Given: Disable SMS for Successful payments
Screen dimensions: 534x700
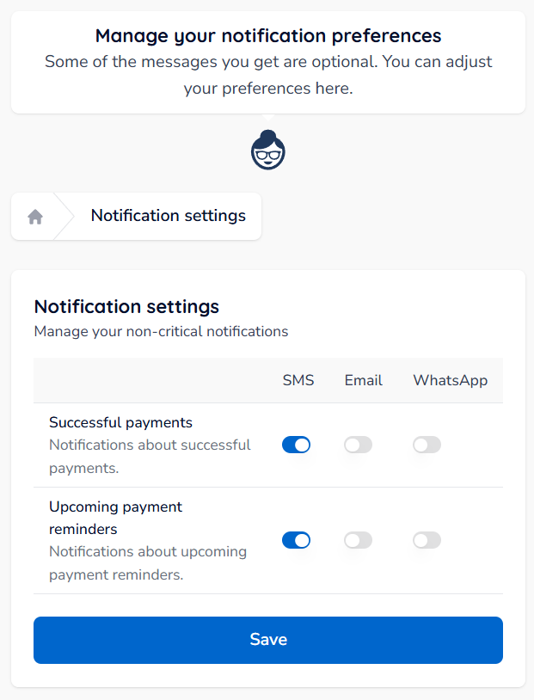Looking at the screenshot, I should click(296, 445).
